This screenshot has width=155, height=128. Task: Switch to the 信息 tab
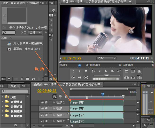(x=2, y=86)
